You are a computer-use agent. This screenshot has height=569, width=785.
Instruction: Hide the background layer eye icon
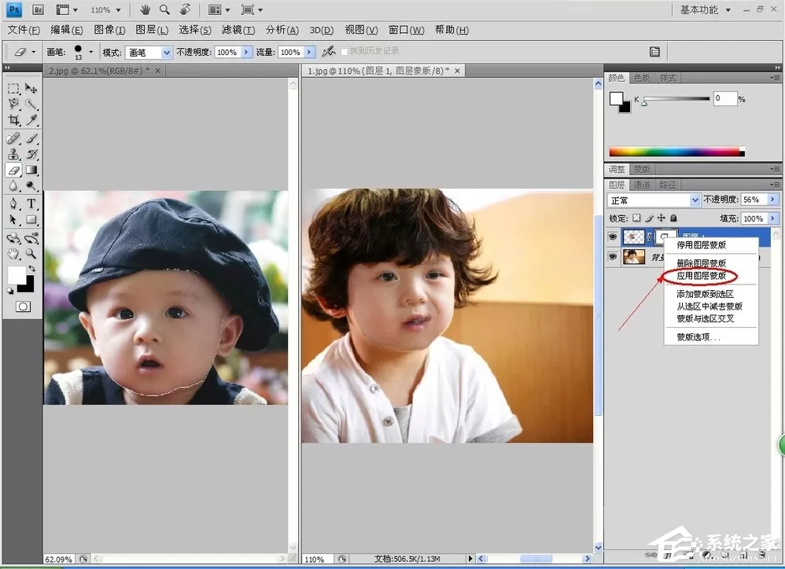click(612, 257)
